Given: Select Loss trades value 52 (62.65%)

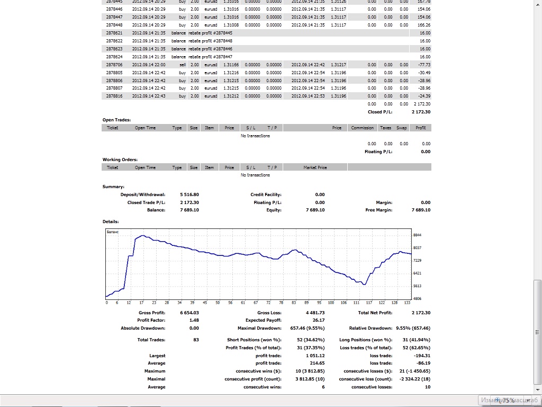Looking at the screenshot, I should click(417, 348).
